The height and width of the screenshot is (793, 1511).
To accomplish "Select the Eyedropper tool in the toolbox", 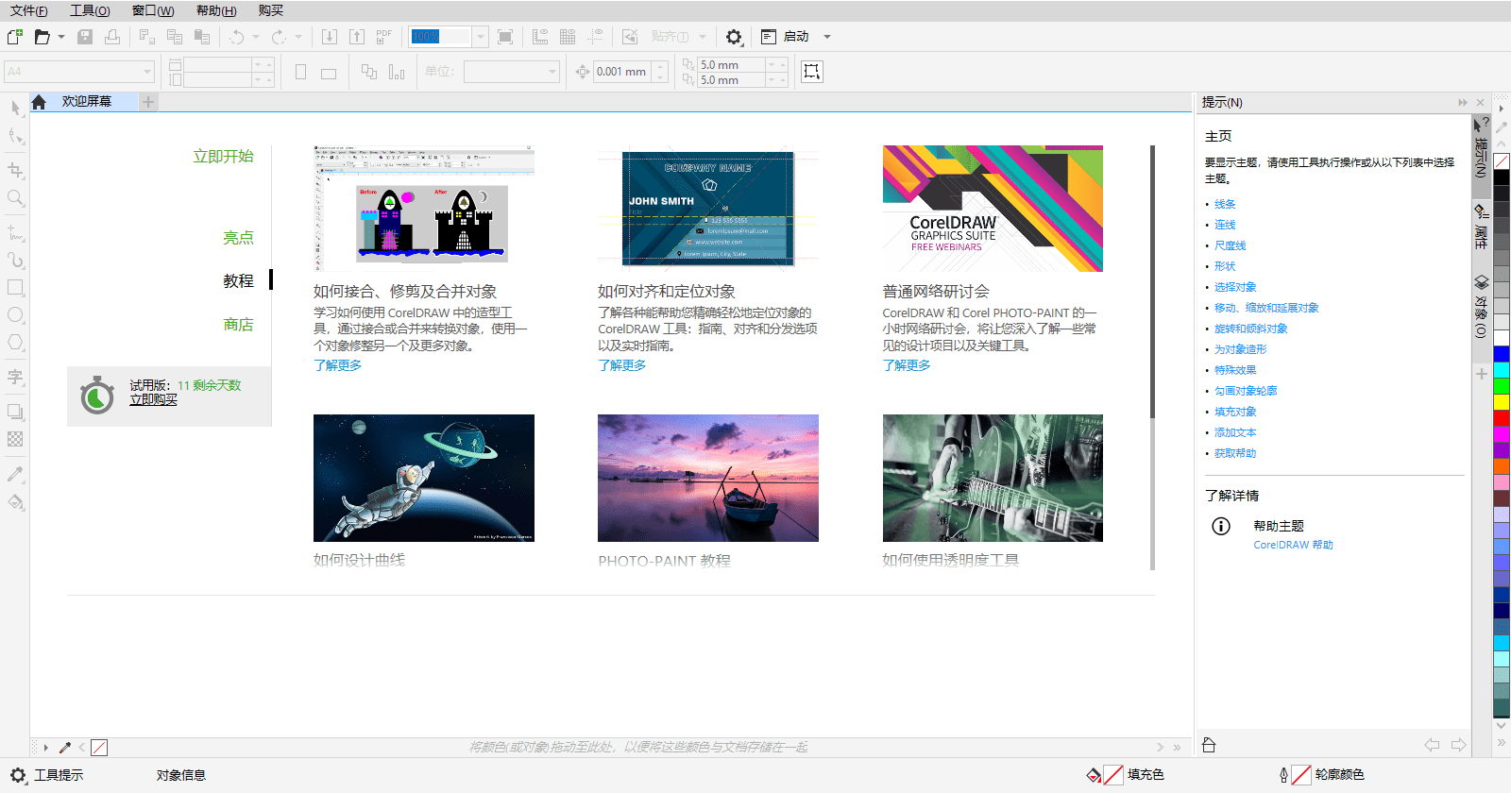I will coord(15,474).
